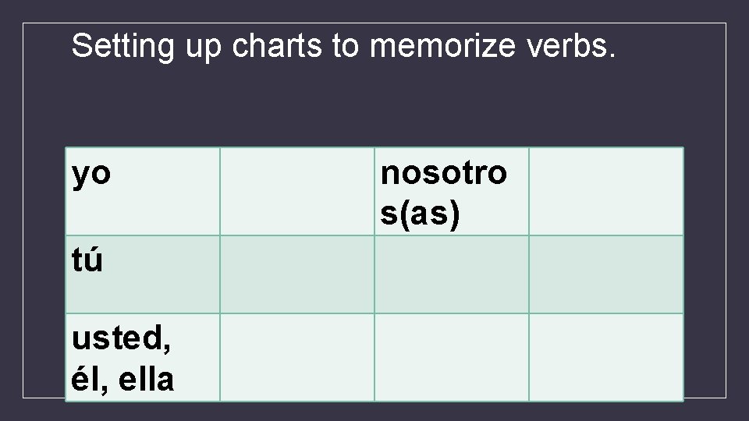
Task: Click the "usted, él, ella" table cell
Action: coord(142,357)
